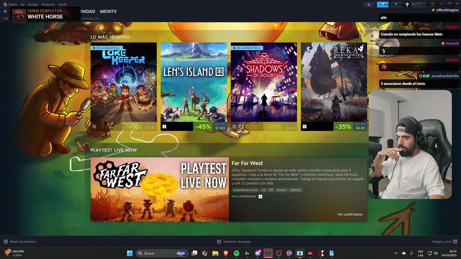Open the Ayuda menu
Viewport: 461px width, 259px height.
(x=62, y=4)
